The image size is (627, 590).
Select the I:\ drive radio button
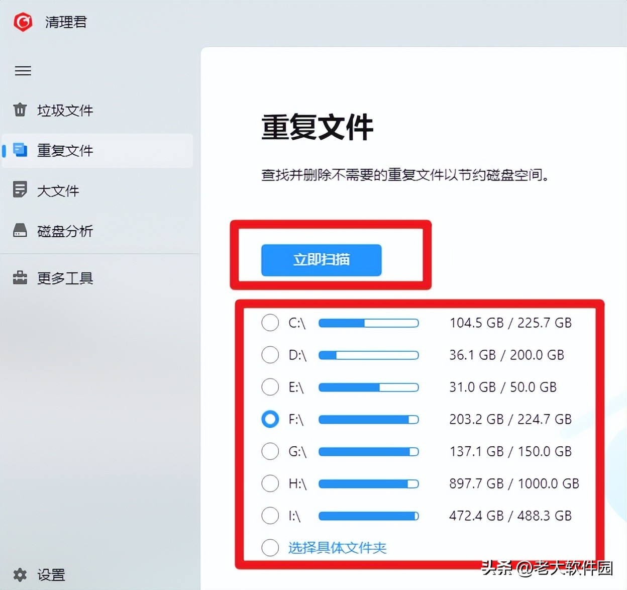[270, 516]
